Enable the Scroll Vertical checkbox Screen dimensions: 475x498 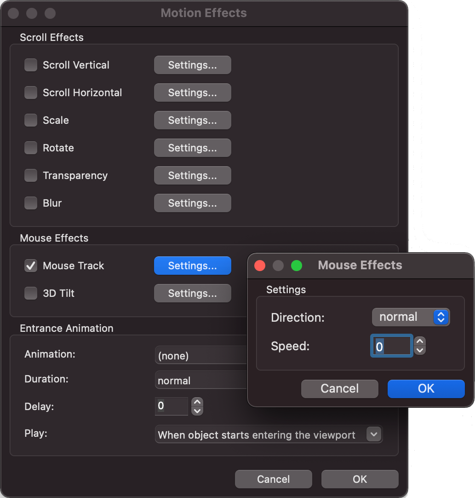tap(31, 65)
